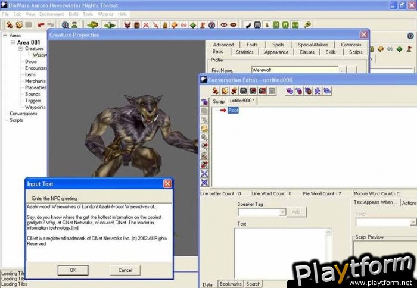This screenshot has height=288, width=417.
Task: Click the New conversation icon in Conversation Editor
Action: tap(216, 91)
